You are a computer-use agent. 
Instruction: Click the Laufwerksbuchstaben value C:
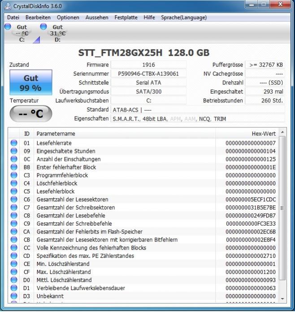point(148,101)
